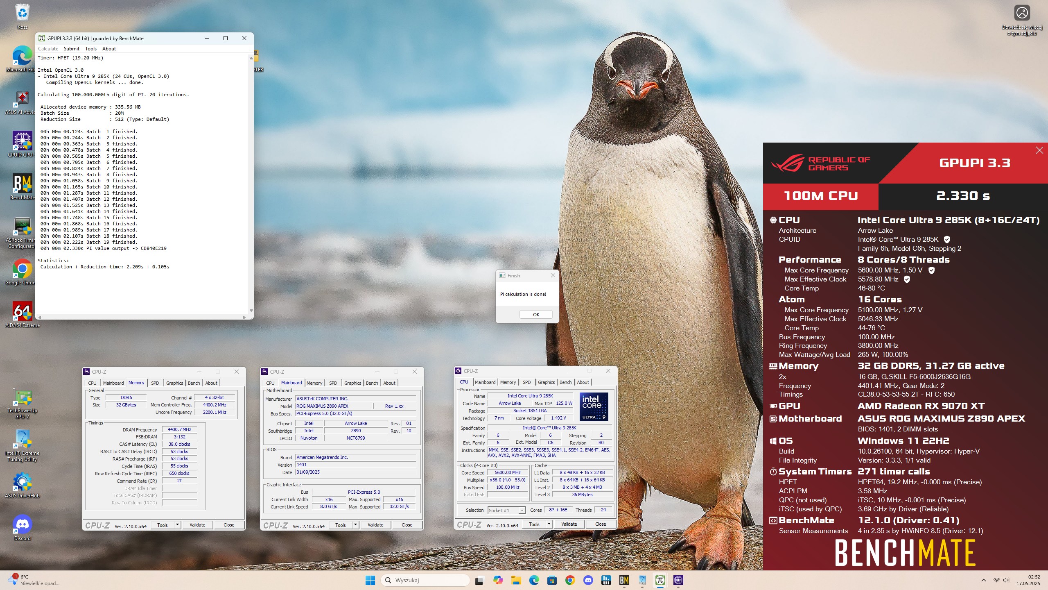This screenshot has height=590, width=1048.
Task: Click CPU-Z icon in taskbar
Action: pyautogui.click(x=678, y=580)
